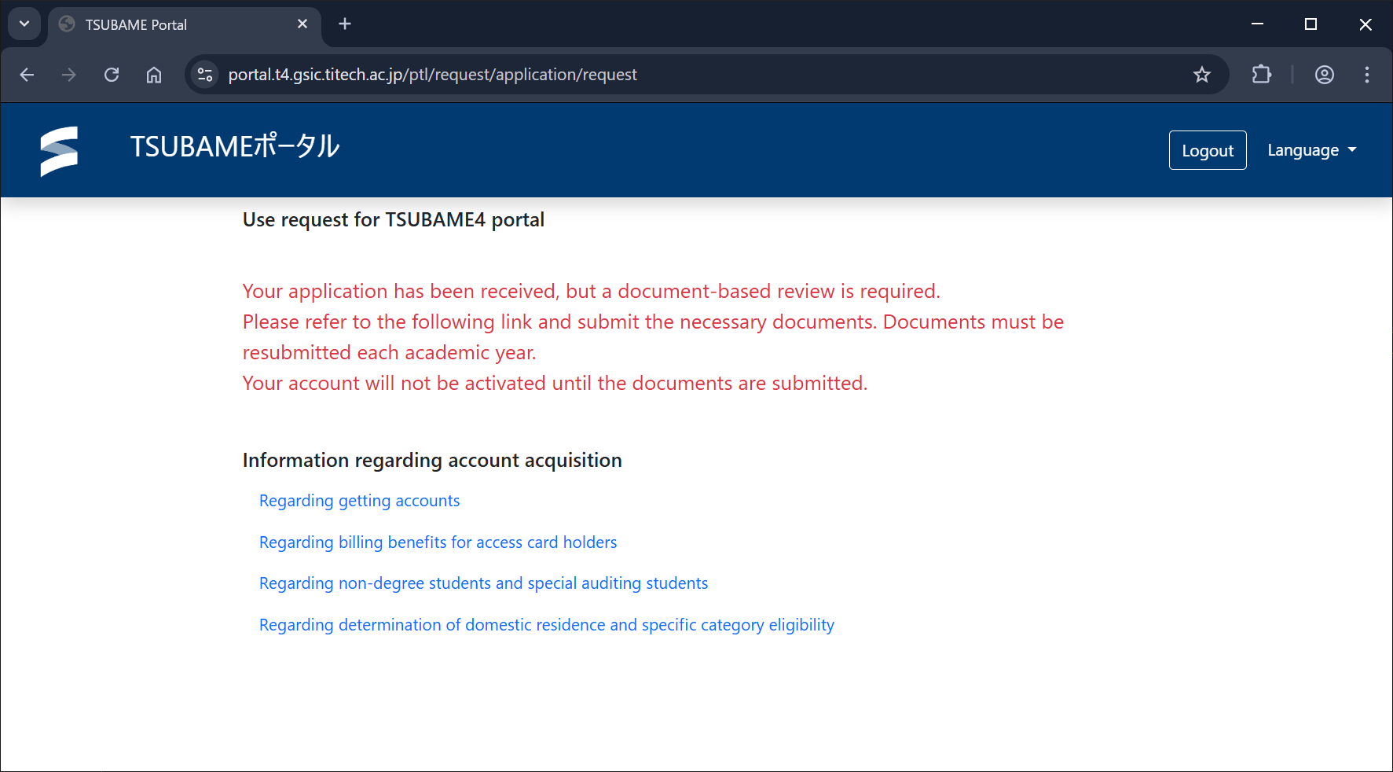Open the browser profile icon

tap(1325, 75)
